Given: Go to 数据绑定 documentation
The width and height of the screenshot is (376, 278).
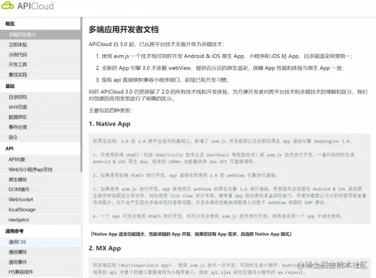Looking at the screenshot, I should pos(40,117).
